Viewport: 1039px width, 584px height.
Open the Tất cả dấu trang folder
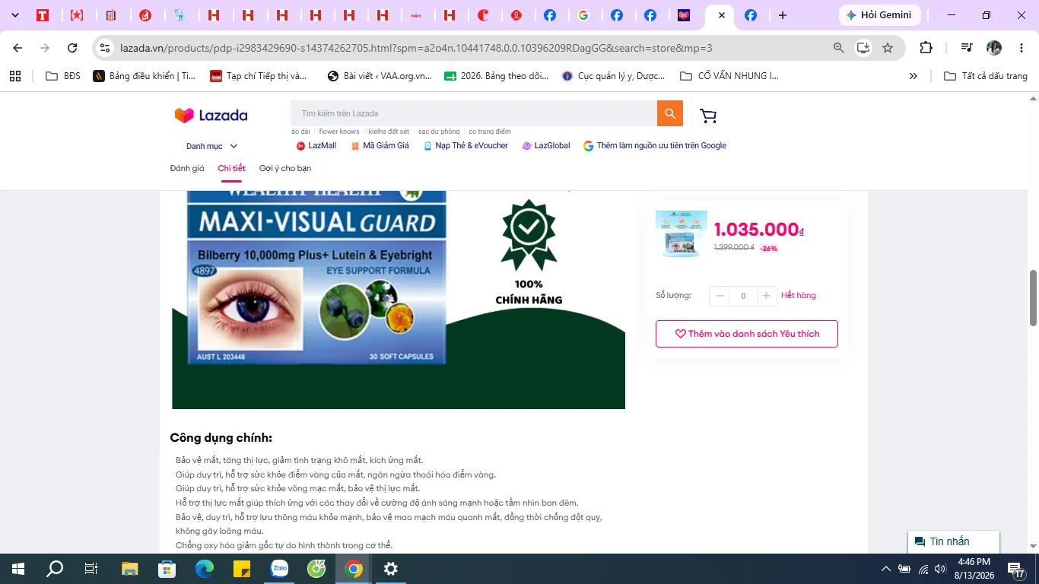[986, 76]
